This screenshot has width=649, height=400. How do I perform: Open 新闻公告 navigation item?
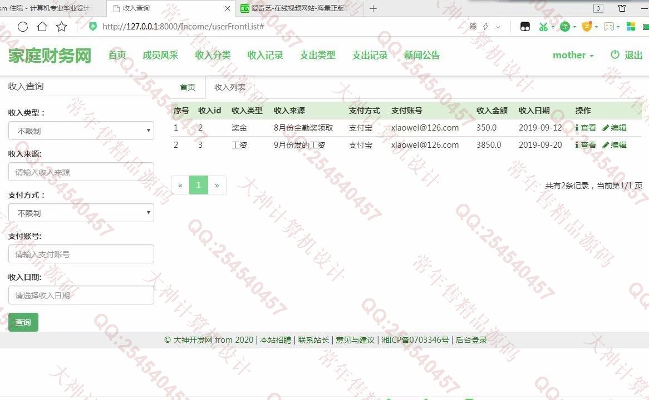[422, 56]
